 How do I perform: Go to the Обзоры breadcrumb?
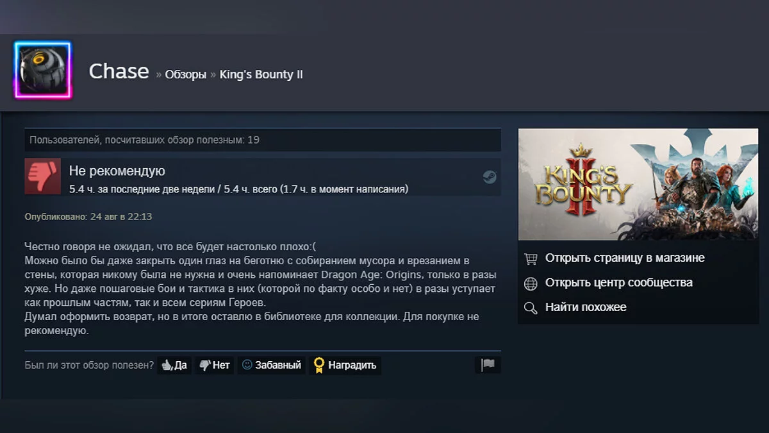point(186,74)
